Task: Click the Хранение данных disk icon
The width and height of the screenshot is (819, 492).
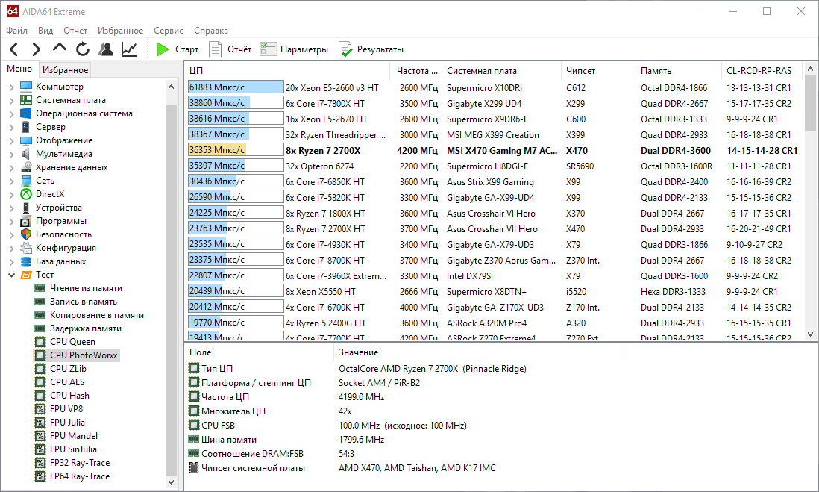Action: point(26,167)
